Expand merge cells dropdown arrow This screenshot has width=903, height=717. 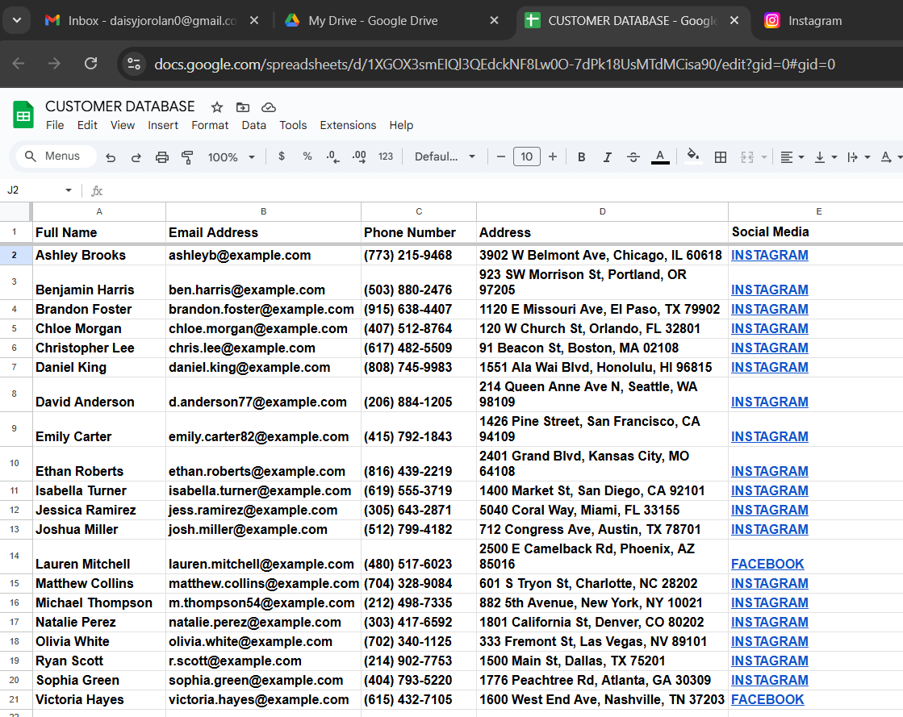pos(764,157)
